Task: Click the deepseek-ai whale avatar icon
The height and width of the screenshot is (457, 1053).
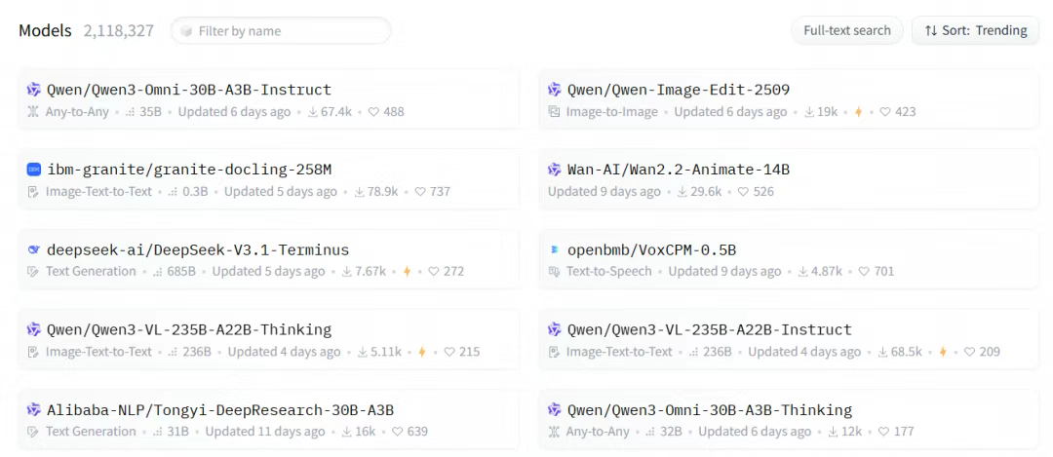Action: click(x=34, y=249)
